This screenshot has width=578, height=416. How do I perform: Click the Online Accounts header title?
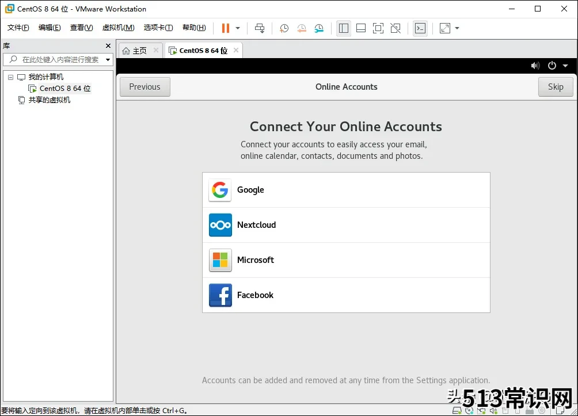(x=346, y=87)
